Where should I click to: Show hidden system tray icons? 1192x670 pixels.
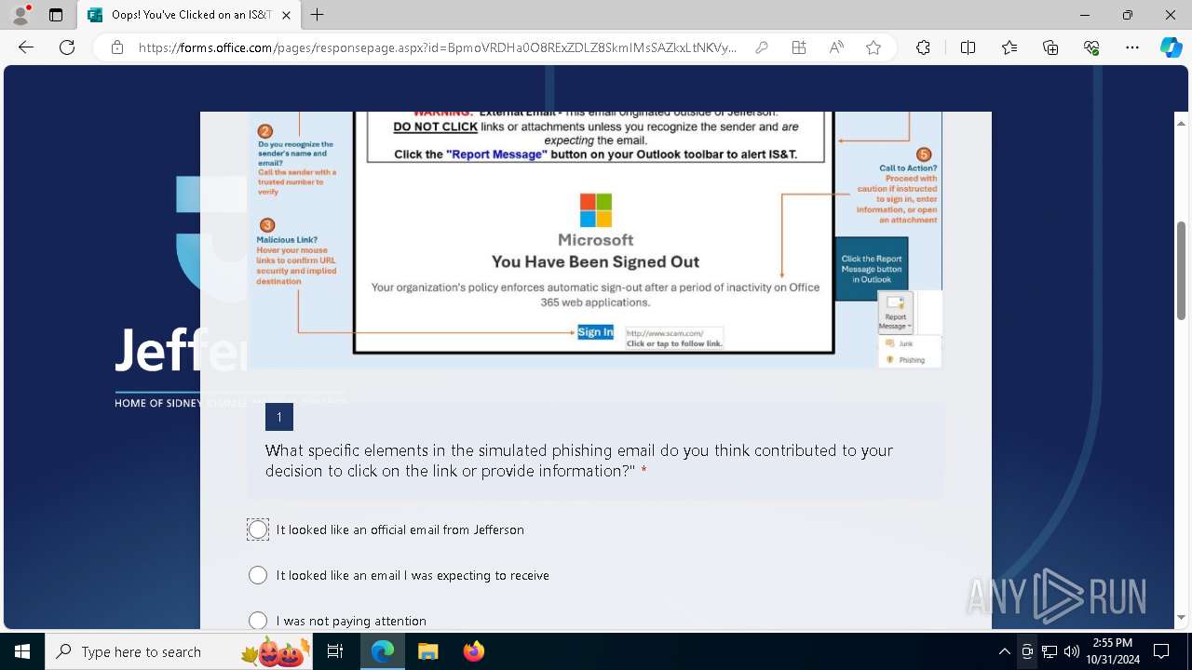point(1004,651)
